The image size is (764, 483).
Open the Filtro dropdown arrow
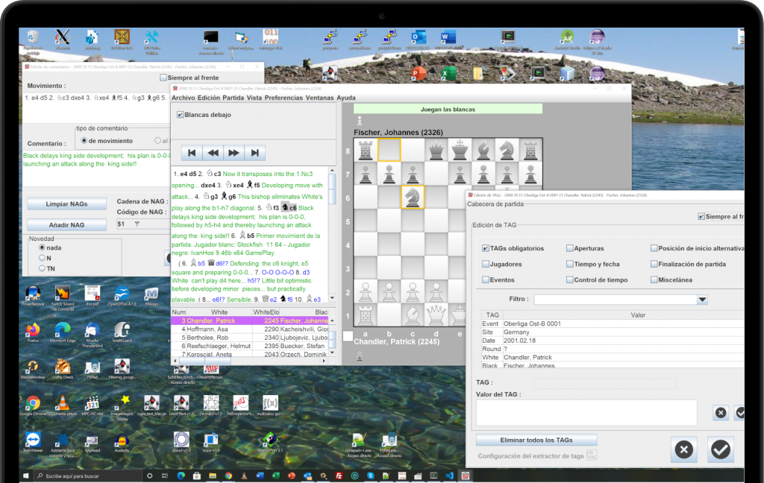click(x=702, y=300)
